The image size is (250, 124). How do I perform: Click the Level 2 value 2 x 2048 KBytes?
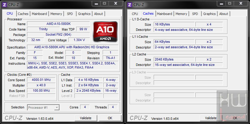point(89,90)
